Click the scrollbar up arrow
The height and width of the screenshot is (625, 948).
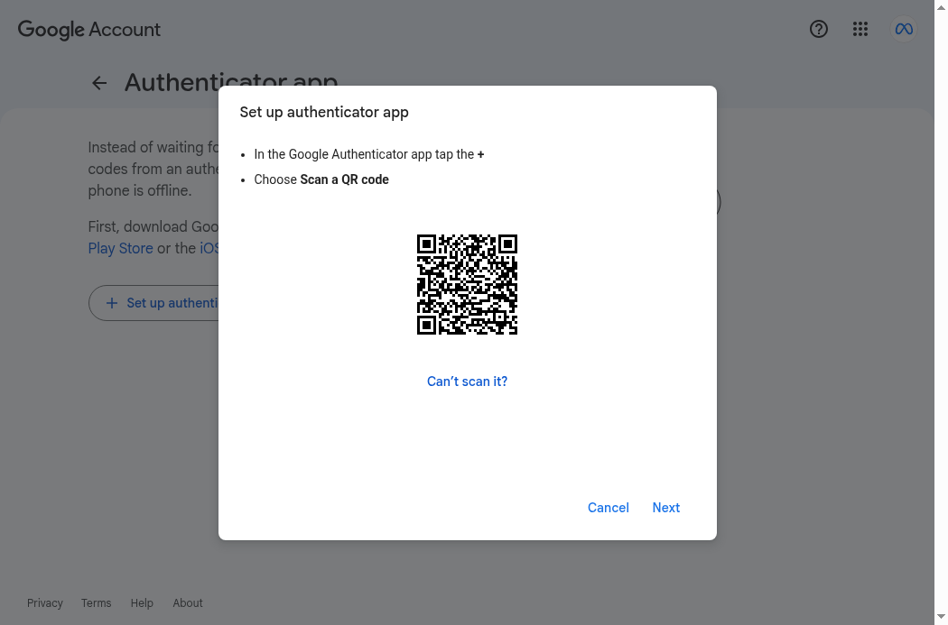click(941, 6)
